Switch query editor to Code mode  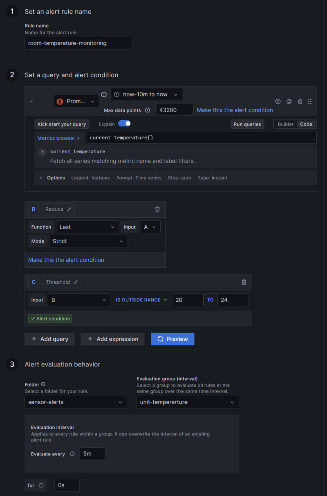tap(306, 124)
